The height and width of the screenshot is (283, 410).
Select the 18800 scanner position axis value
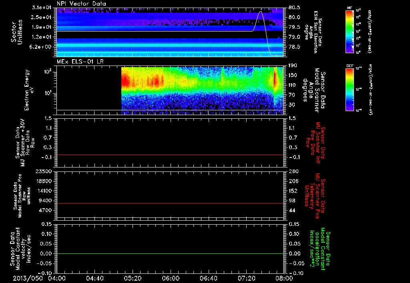(44, 181)
